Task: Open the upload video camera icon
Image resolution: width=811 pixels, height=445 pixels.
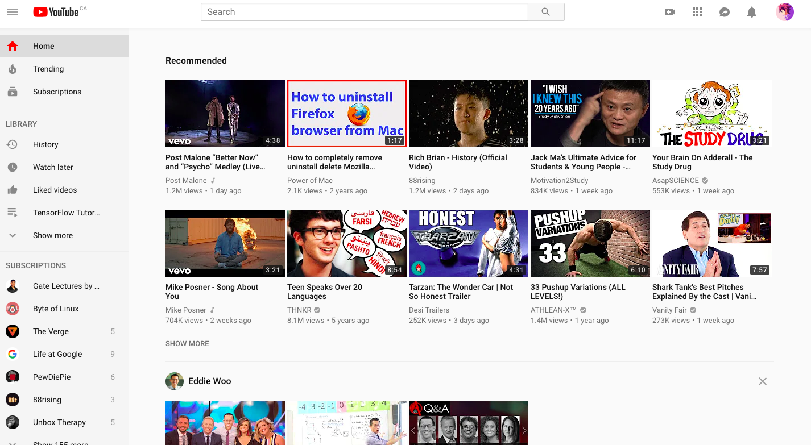Action: [x=670, y=12]
